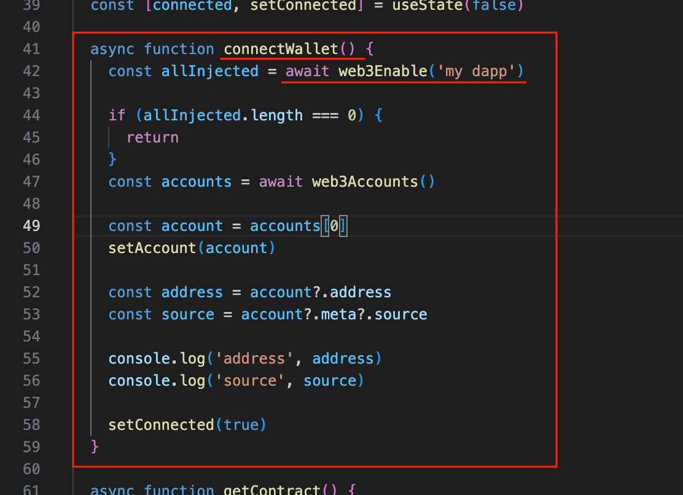The width and height of the screenshot is (683, 495).
Task: Click the const source declaration name
Action: [x=188, y=314]
